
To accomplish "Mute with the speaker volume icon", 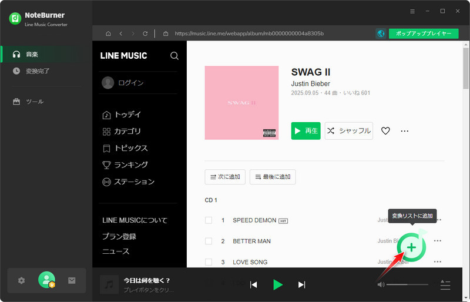I will (381, 284).
